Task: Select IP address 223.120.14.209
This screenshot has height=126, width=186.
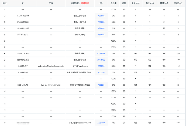Action: coord(23,53)
